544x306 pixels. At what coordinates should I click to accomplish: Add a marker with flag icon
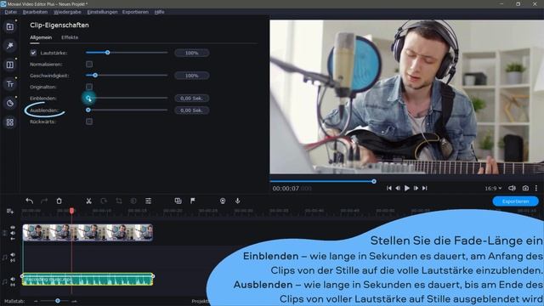tap(193, 201)
